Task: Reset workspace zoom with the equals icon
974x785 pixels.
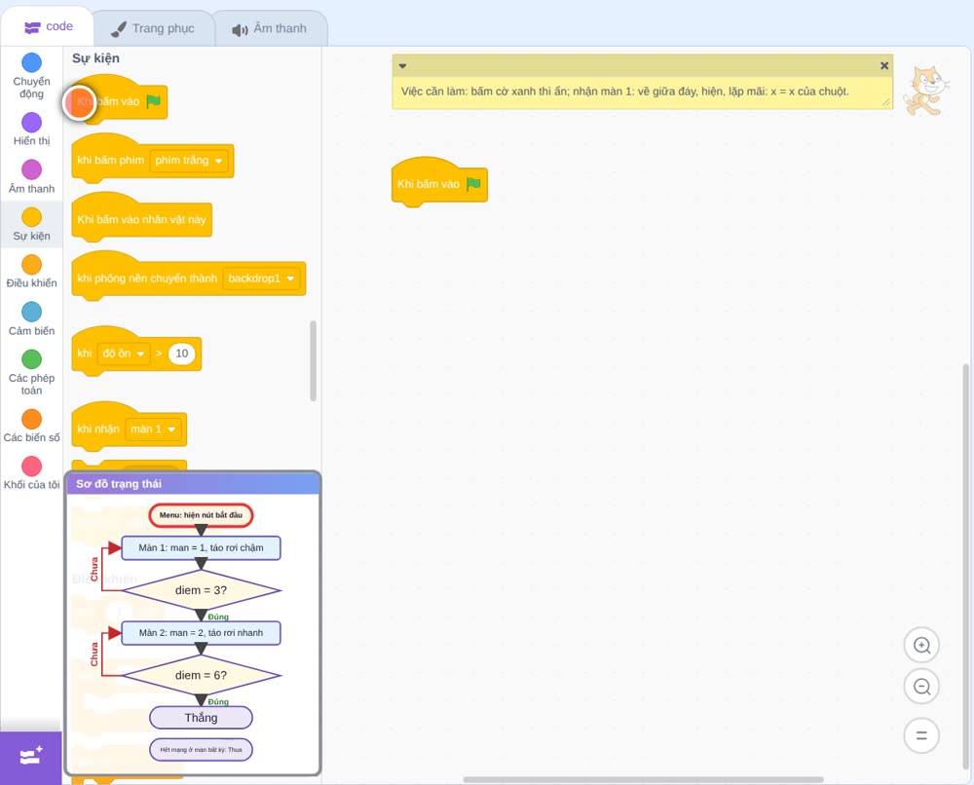Action: (921, 735)
